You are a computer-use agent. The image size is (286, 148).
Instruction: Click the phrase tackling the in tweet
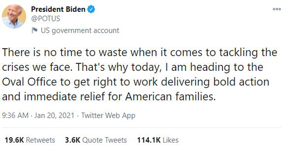(248, 53)
